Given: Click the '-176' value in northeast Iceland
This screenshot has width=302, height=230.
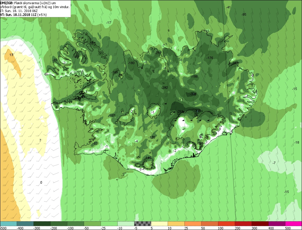Looking at the screenshot, I should (210, 58).
